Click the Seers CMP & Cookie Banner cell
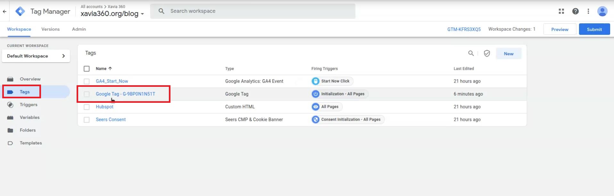 254,119
